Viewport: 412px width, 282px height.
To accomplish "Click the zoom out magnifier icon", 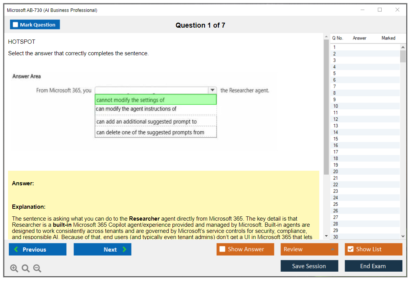I will pyautogui.click(x=37, y=269).
